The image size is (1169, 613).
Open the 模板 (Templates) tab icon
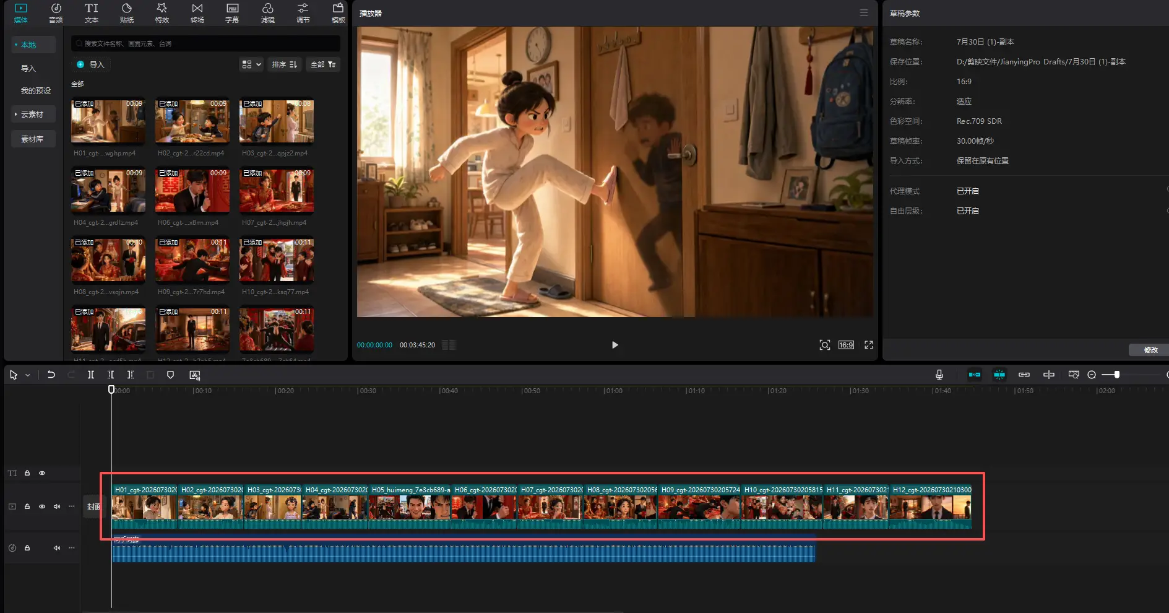(x=338, y=9)
